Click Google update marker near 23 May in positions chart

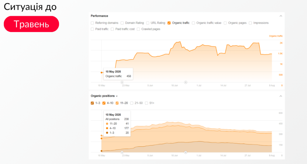(x=122, y=152)
